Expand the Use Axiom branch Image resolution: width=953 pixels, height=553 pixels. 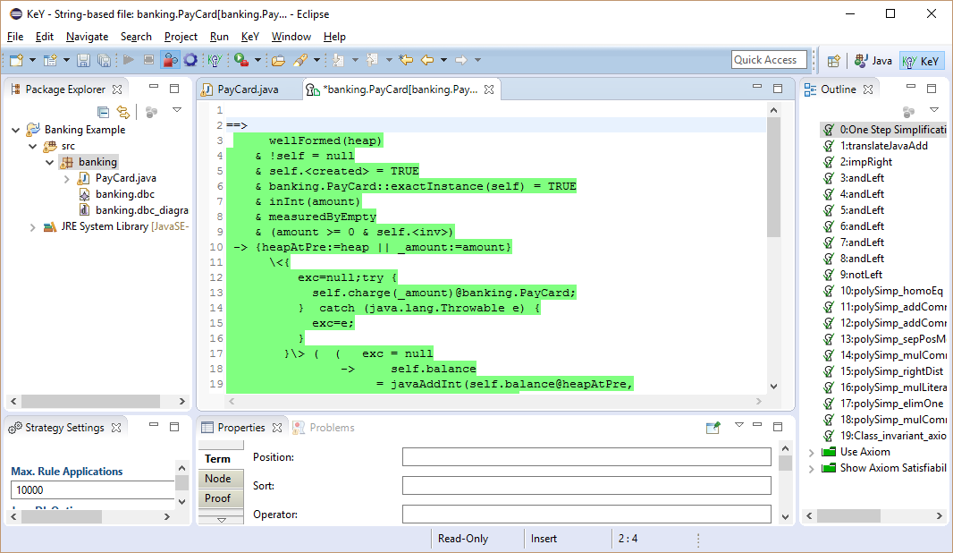pos(811,452)
